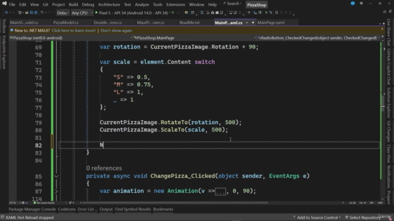Expand the collapsed lambda ellipsis box

click(220, 192)
